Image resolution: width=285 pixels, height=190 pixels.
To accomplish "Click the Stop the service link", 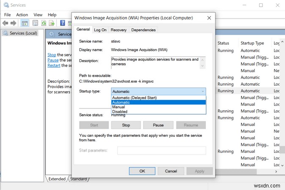I will tap(52, 54).
